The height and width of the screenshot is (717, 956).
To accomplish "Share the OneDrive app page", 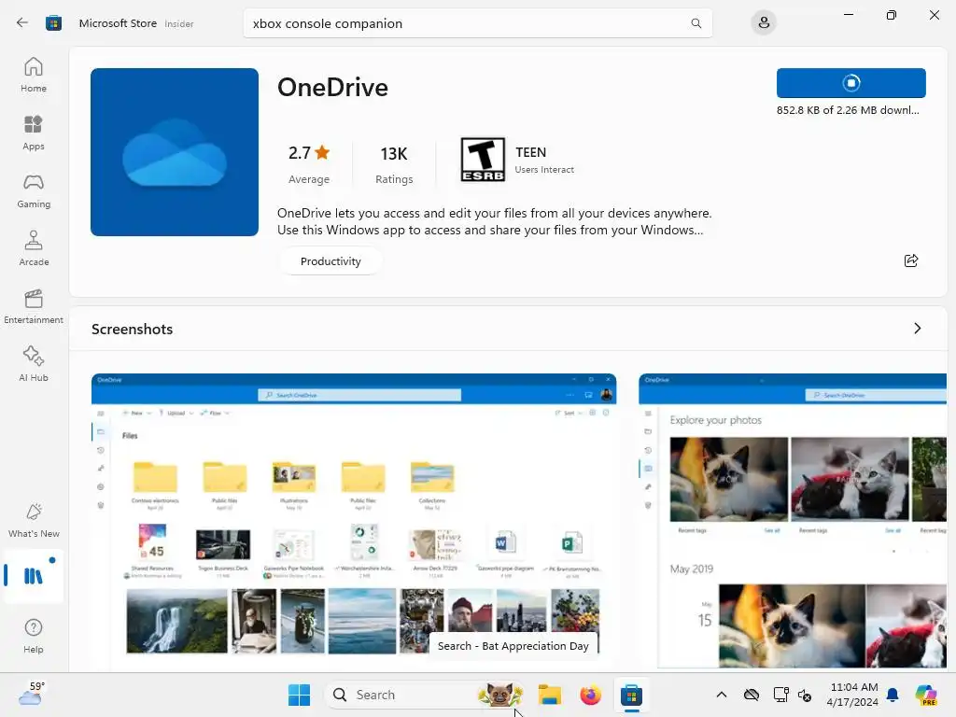I will (911, 261).
